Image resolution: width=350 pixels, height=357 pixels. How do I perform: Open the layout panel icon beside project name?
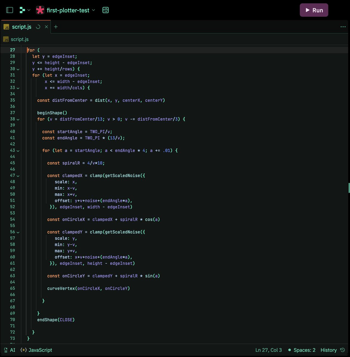(105, 10)
